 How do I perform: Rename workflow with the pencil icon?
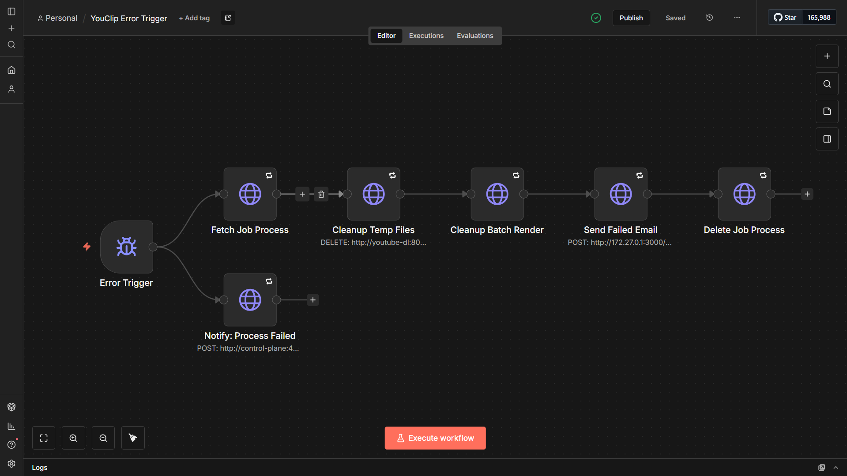coord(228,18)
